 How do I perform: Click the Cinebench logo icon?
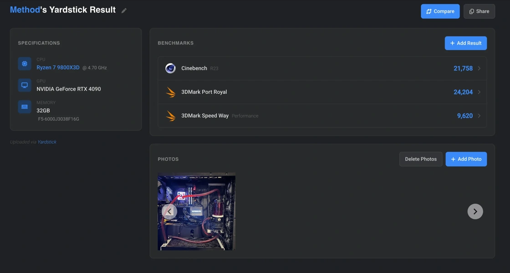[170, 68]
